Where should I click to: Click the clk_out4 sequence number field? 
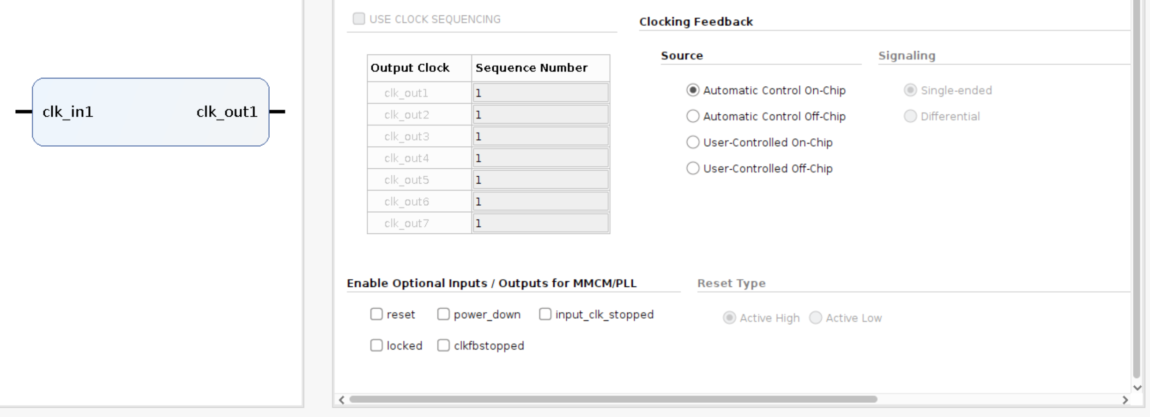pyautogui.click(x=540, y=158)
